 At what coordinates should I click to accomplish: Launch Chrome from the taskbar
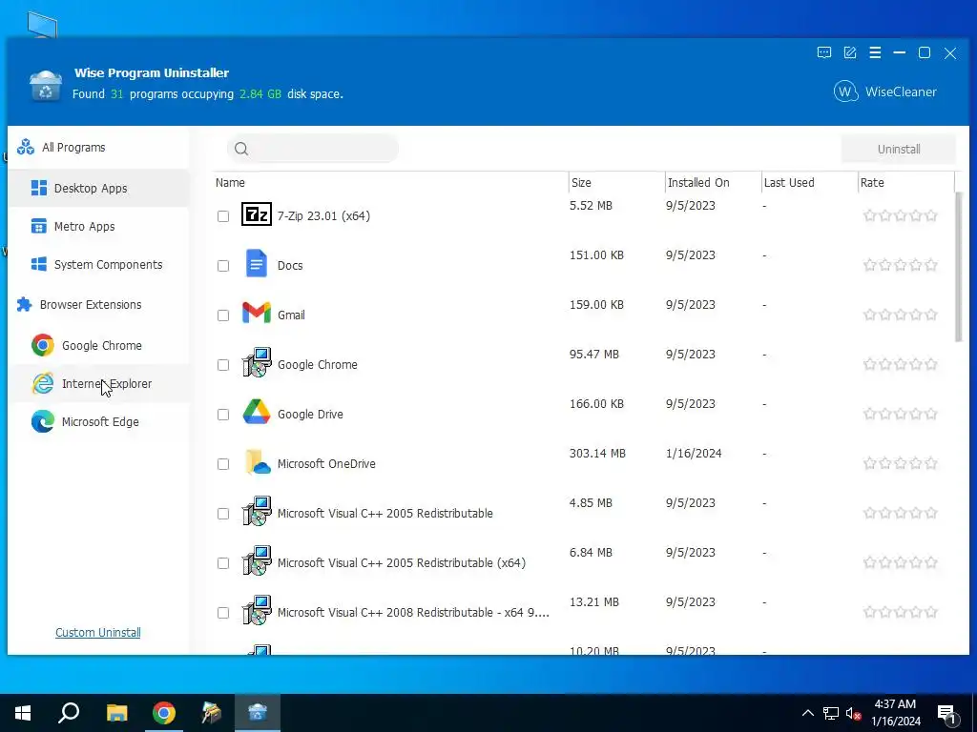pos(164,713)
